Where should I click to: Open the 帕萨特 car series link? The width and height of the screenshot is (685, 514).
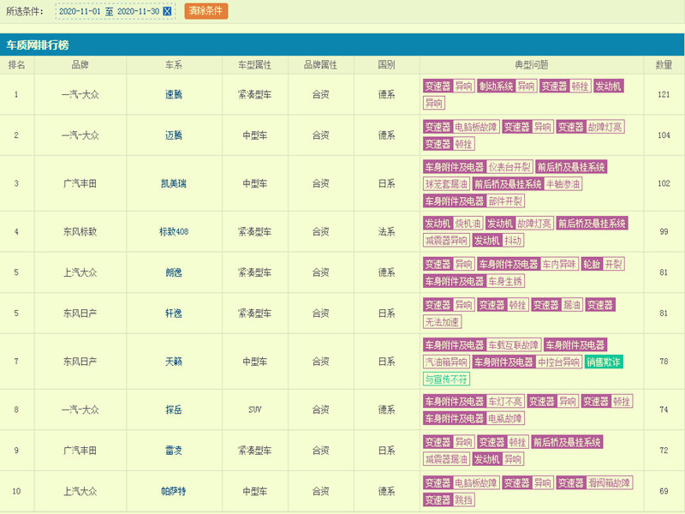pos(174,491)
